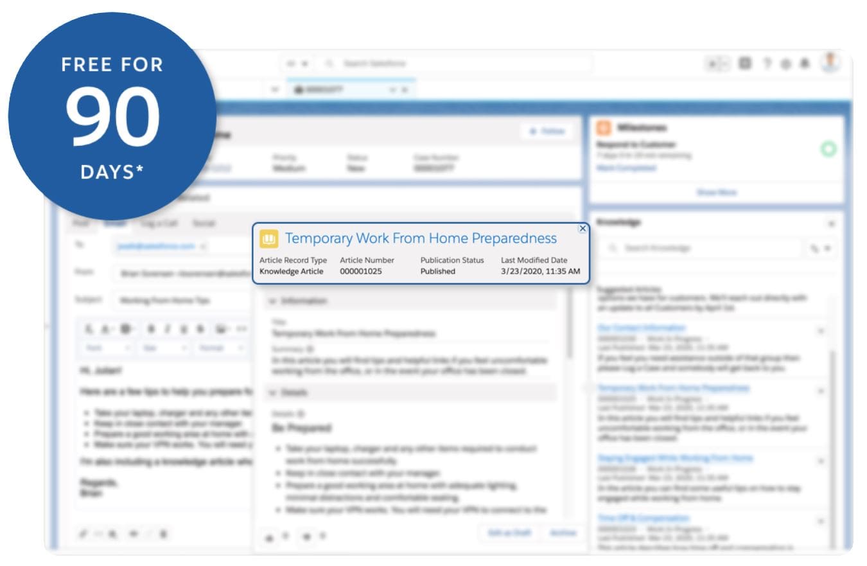Collapse the Information section

click(x=272, y=301)
